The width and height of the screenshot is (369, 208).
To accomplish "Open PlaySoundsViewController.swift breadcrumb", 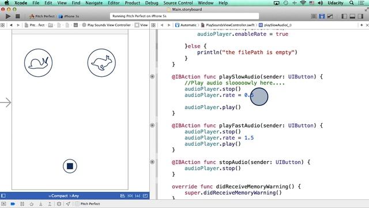I will coord(228,25).
